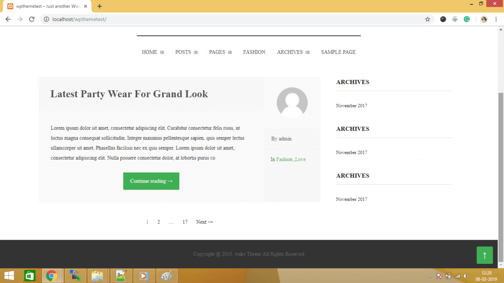Click the green scroll-to-top arrow button
The width and height of the screenshot is (504, 283).
484,255
